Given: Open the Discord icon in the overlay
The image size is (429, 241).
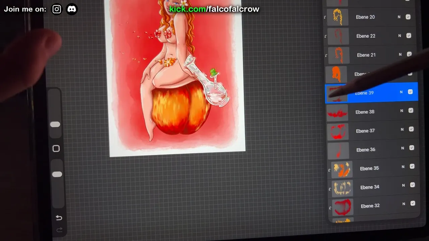Looking at the screenshot, I should [72, 9].
